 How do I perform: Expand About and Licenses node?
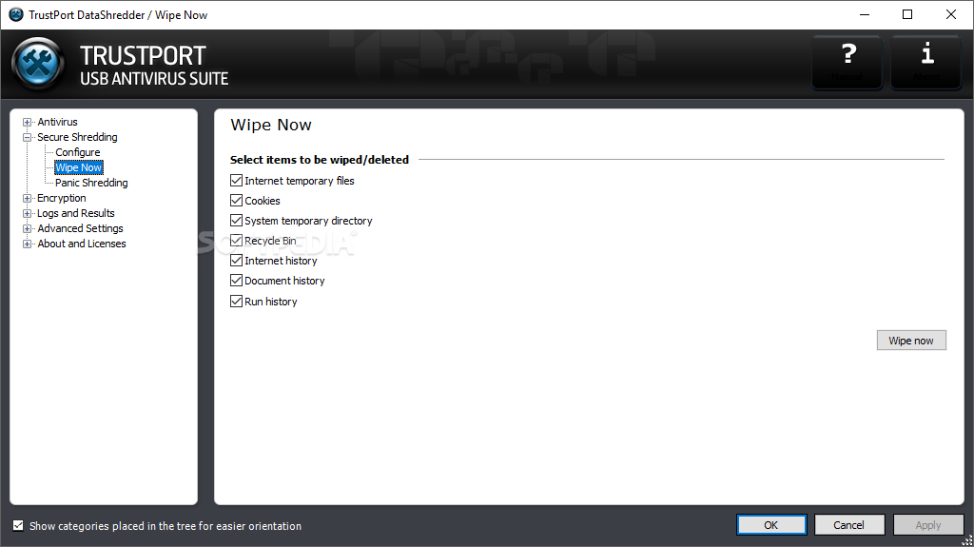click(27, 244)
